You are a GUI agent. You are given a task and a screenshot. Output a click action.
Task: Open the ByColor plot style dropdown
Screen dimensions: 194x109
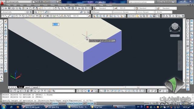pos(164,12)
